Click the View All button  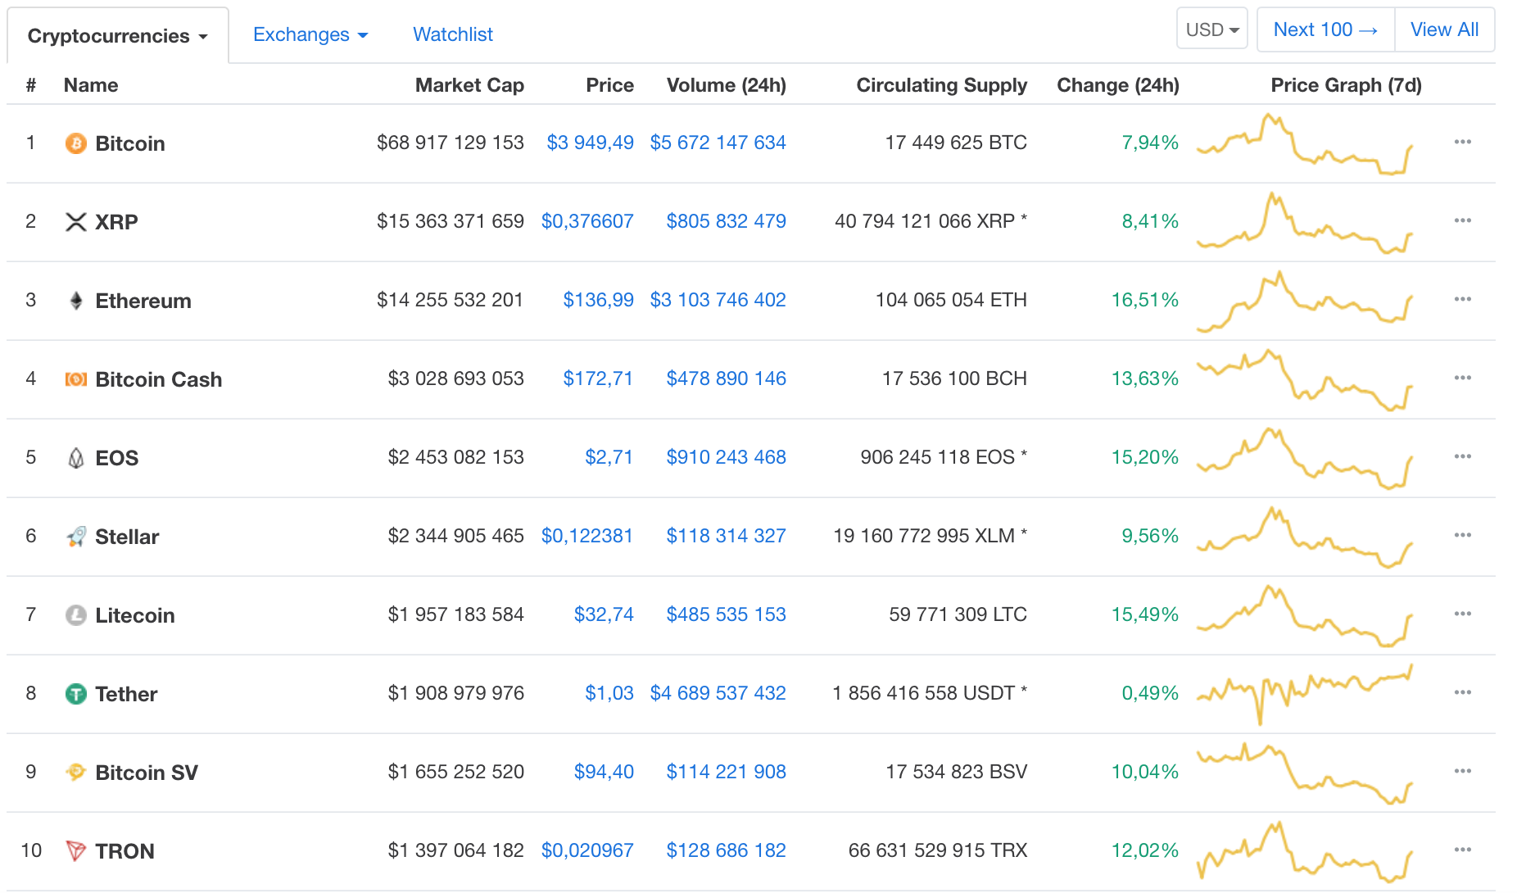coord(1443,29)
